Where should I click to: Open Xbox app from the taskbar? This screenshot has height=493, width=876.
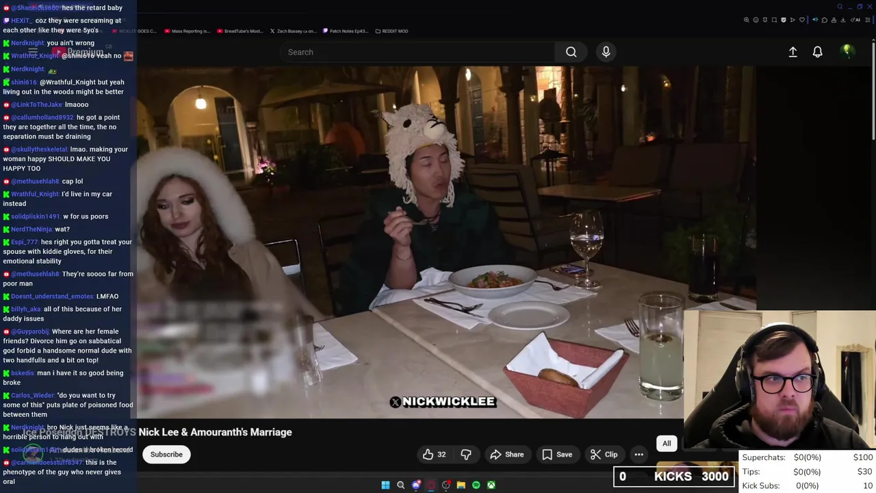[491, 485]
